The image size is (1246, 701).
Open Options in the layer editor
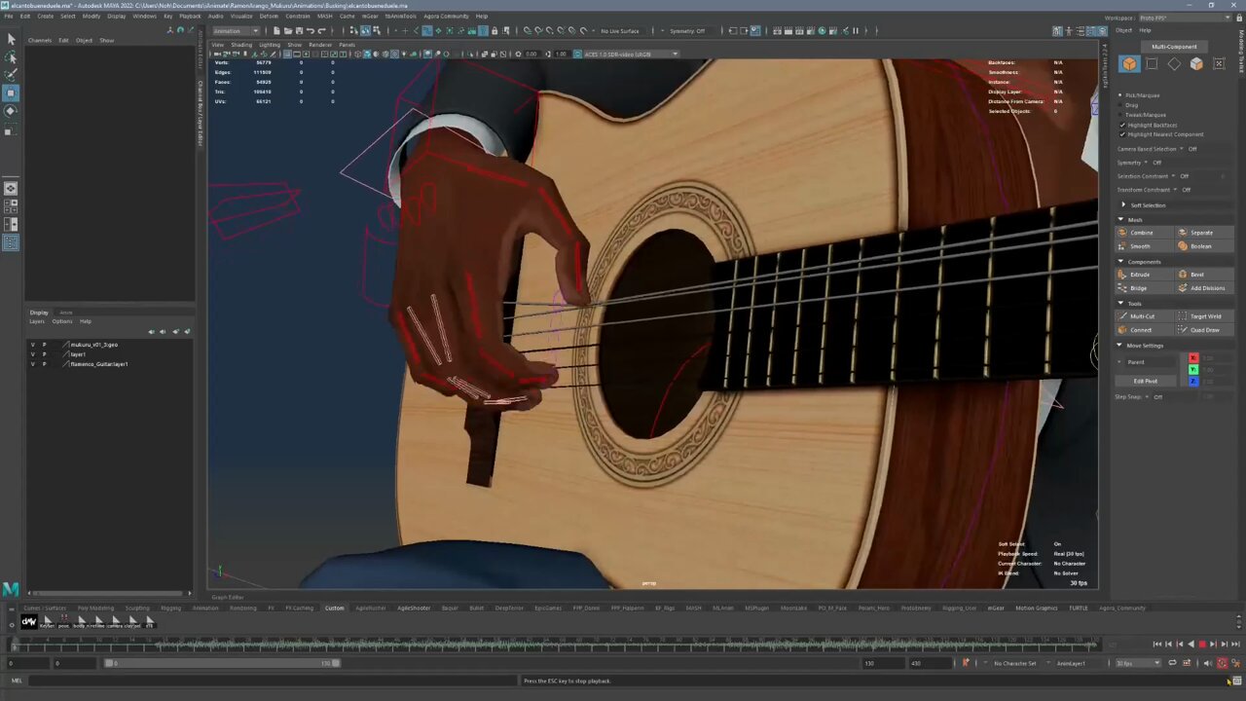point(62,321)
